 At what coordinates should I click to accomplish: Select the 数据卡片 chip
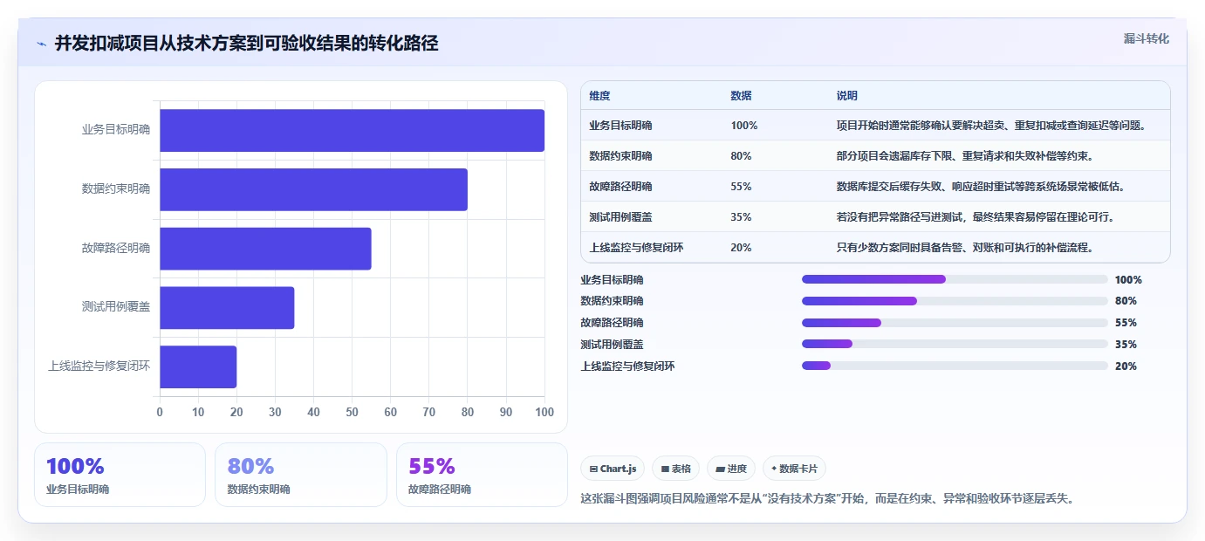794,469
